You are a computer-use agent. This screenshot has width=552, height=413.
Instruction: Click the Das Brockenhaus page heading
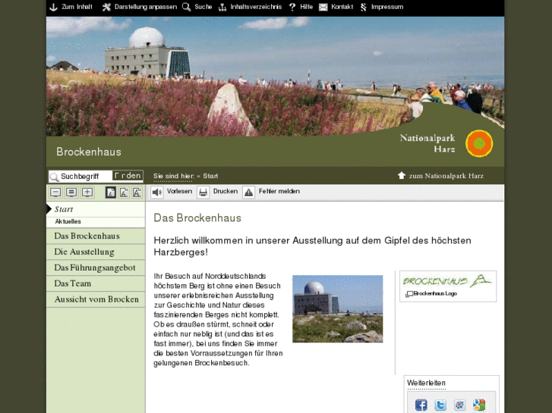(197, 218)
